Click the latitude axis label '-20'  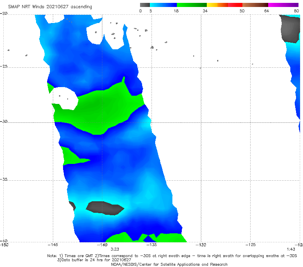pos(4,14)
